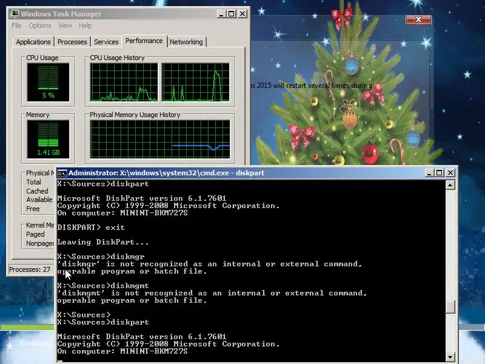485x364 pixels.
Task: Click the cmd scrollbar up arrow
Action: (450, 185)
